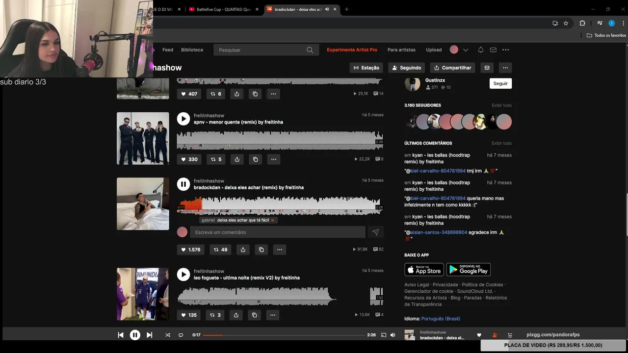Skip to the next track in player bar
This screenshot has width=628, height=353.
[149, 335]
